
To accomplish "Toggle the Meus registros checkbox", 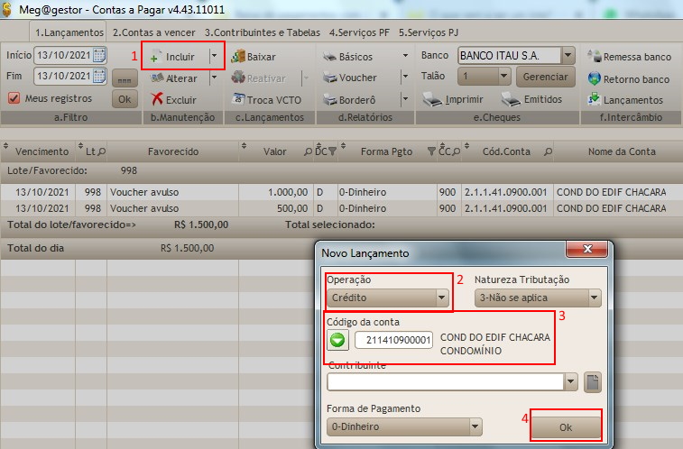I will pyautogui.click(x=14, y=98).
